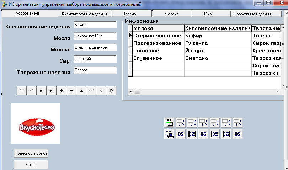Screen dimensions: 288x170
Task: Minimize the application window
Action: 259,3
